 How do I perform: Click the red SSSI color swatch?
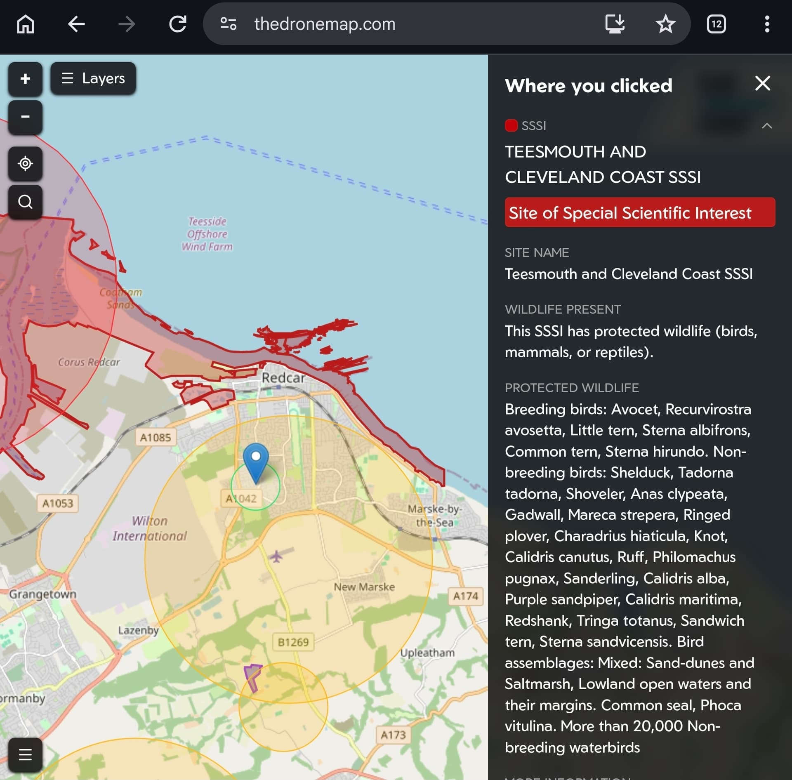coord(511,125)
